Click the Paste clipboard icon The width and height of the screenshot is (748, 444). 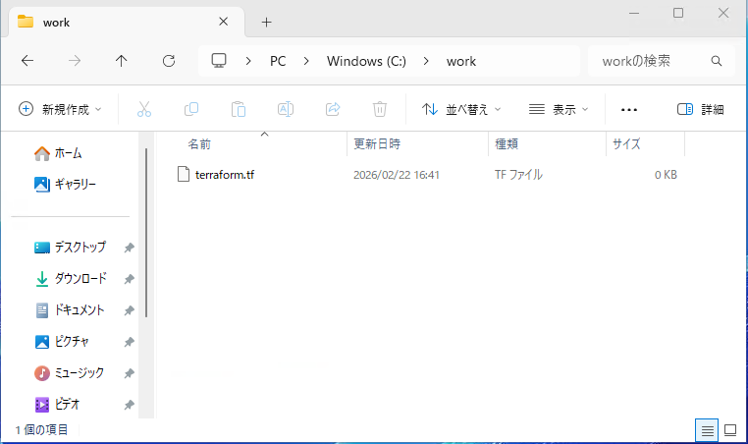click(239, 109)
